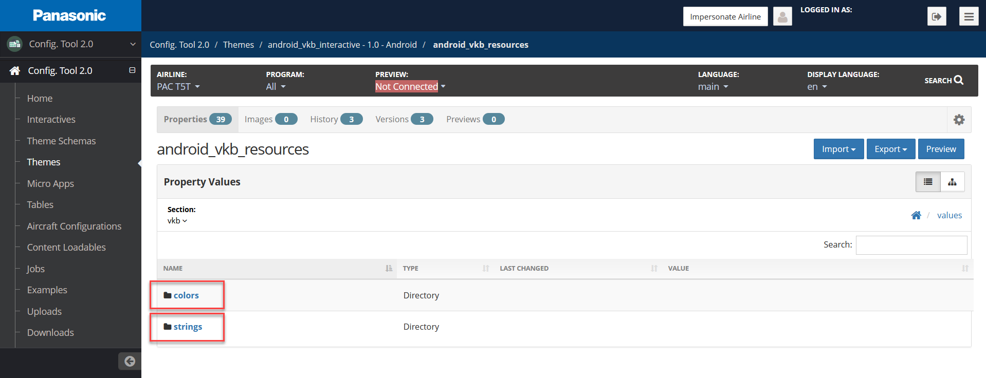The width and height of the screenshot is (986, 378).
Task: Open Uploads in the sidebar
Action: (x=44, y=311)
